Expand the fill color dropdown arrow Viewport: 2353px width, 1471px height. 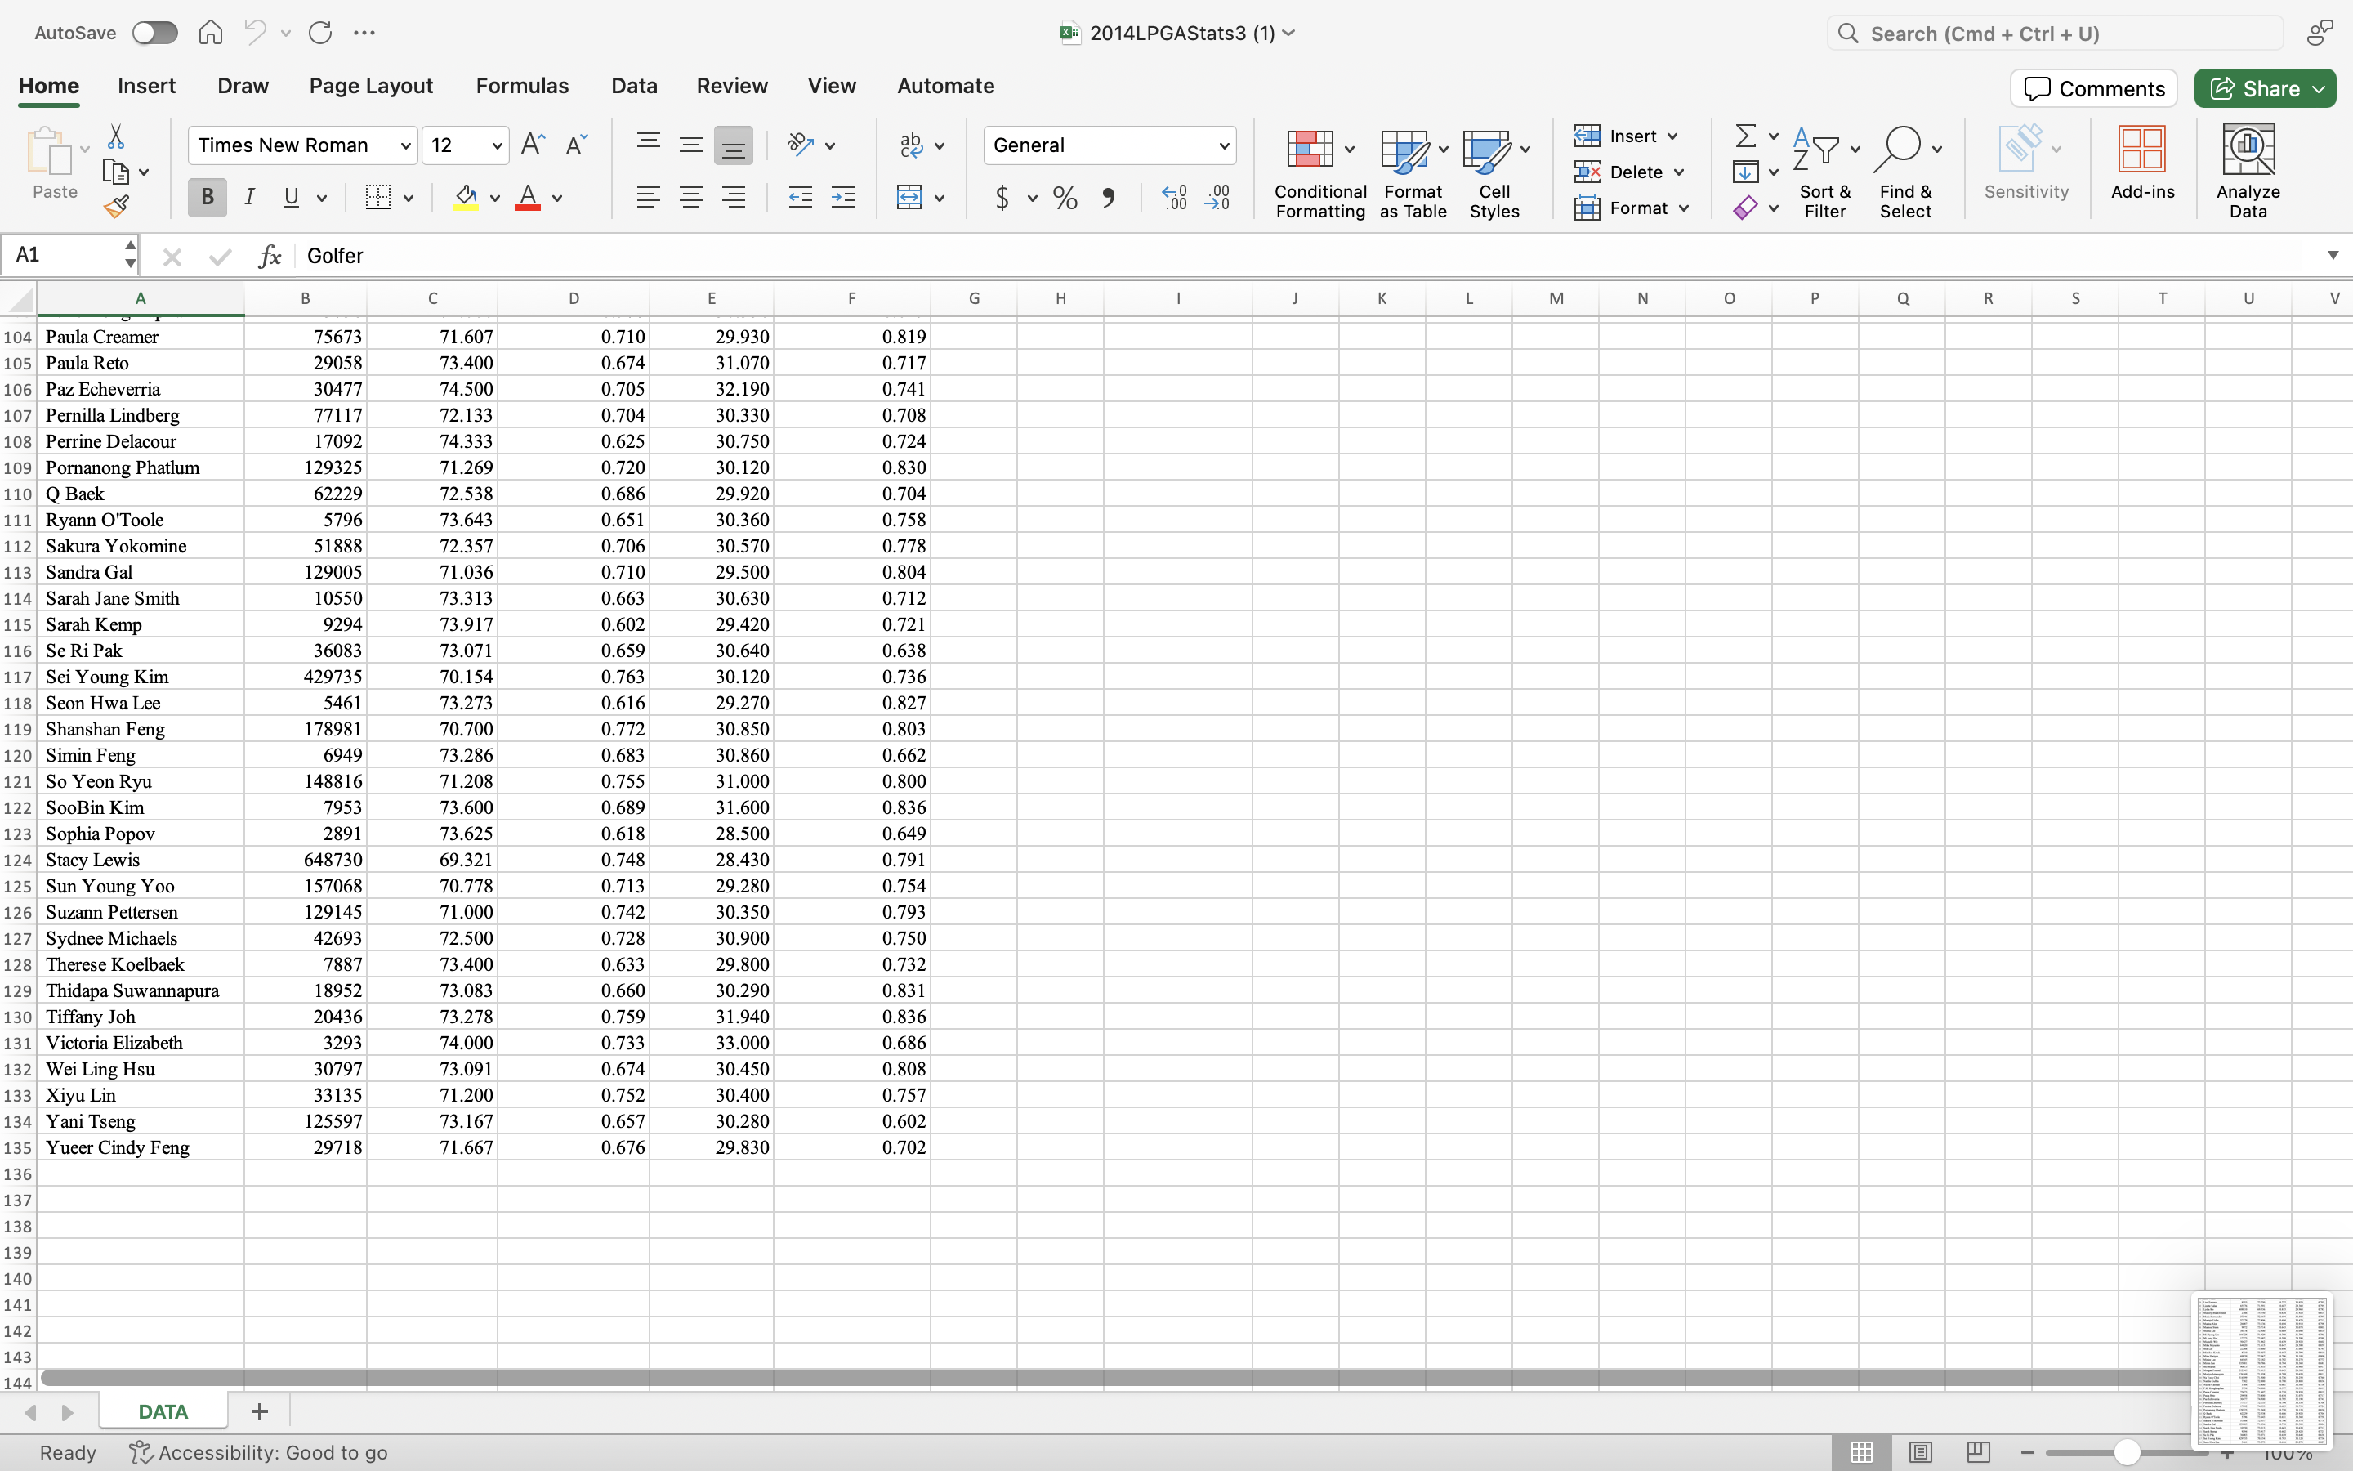(495, 199)
